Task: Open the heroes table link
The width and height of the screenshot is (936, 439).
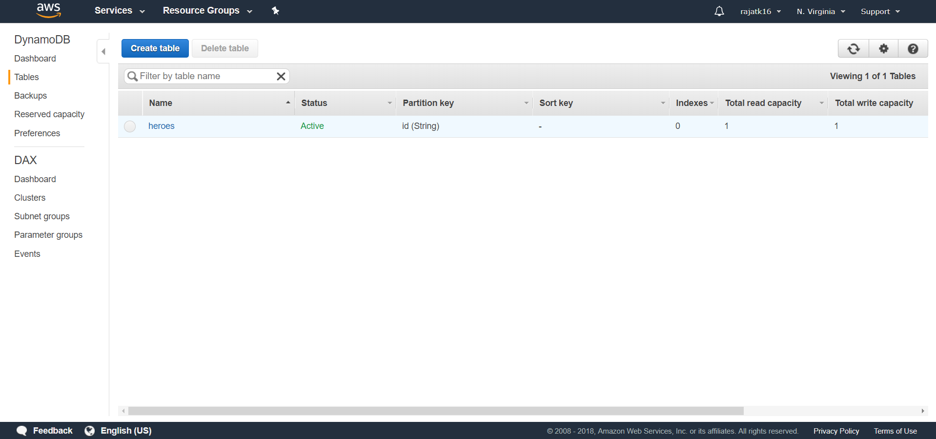Action: point(161,126)
